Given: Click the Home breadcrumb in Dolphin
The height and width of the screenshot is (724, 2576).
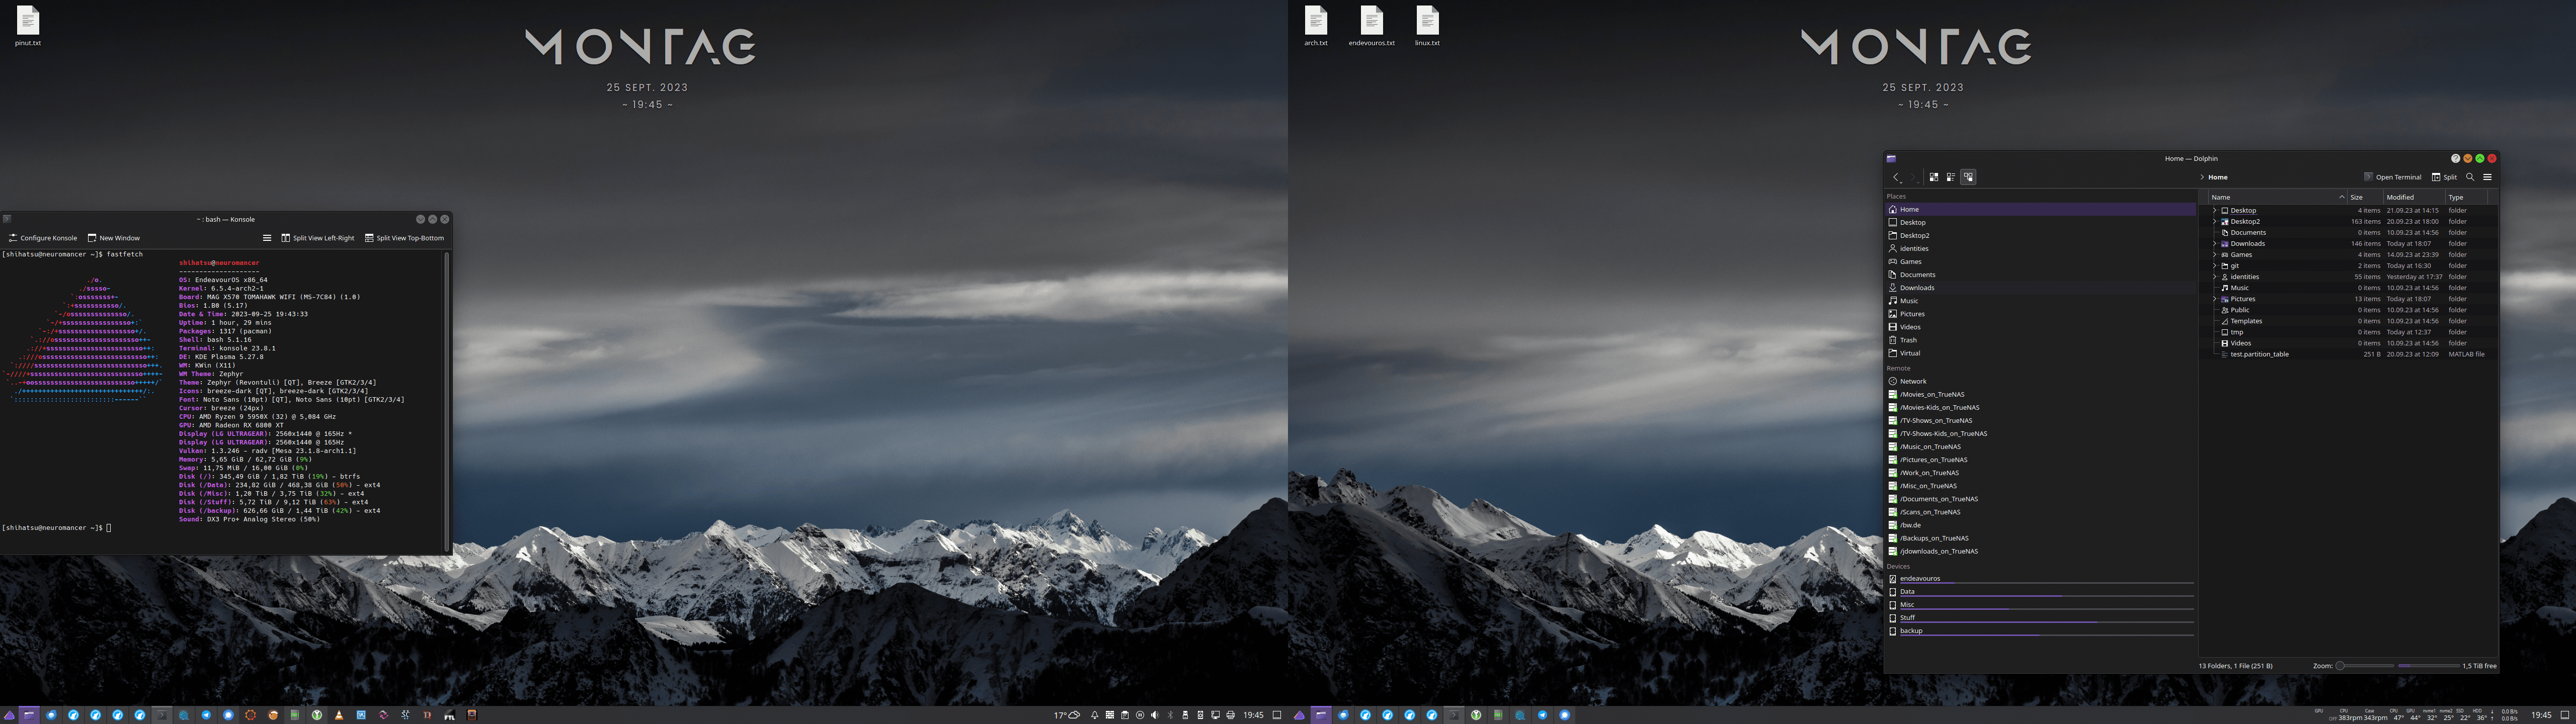Looking at the screenshot, I should (x=2218, y=177).
